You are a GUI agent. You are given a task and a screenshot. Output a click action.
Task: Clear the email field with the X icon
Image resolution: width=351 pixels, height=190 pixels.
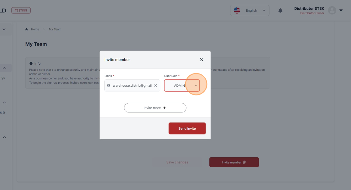coord(155,85)
